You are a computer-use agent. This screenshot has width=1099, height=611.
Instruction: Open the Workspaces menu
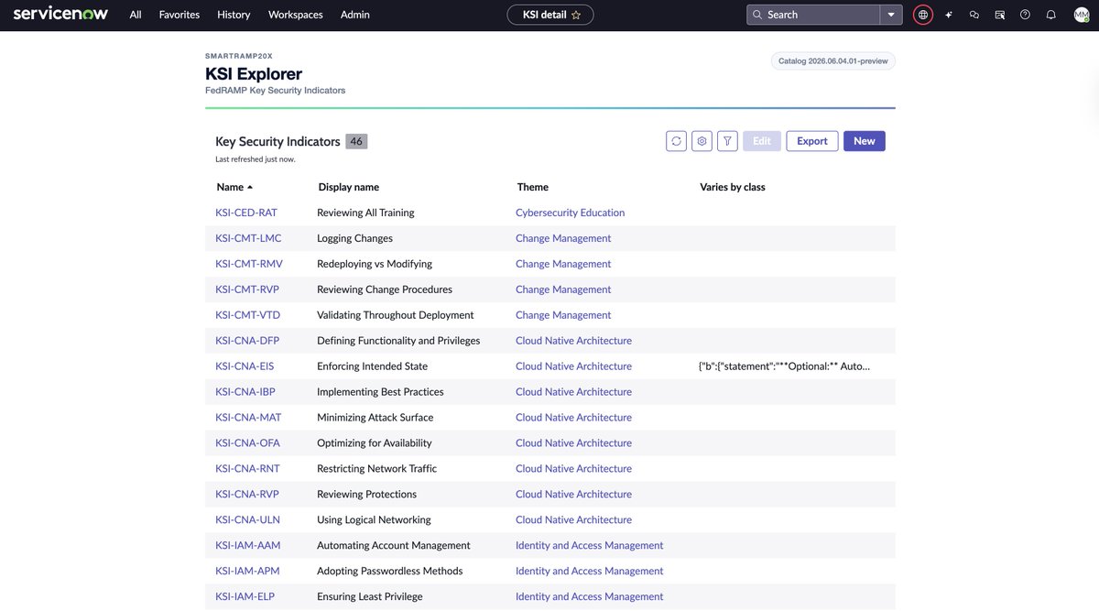click(x=296, y=15)
